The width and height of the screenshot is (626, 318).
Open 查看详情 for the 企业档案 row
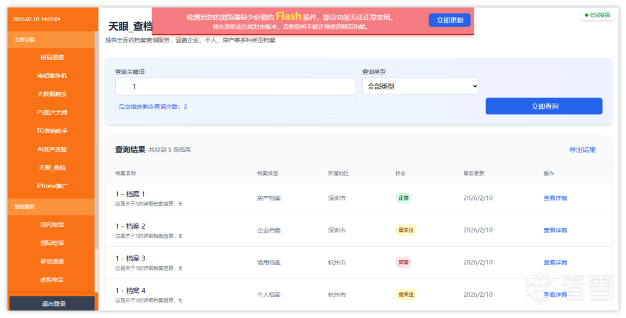(x=555, y=231)
